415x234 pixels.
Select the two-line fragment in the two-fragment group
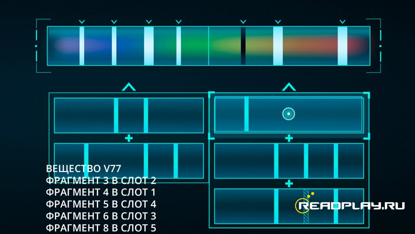pos(129,115)
